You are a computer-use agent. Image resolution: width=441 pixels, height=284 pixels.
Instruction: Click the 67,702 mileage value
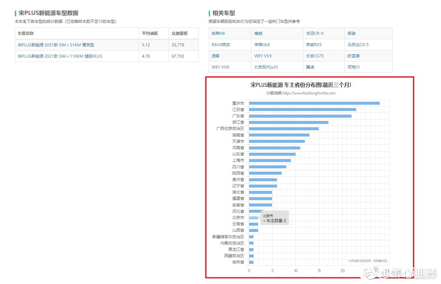(178, 56)
